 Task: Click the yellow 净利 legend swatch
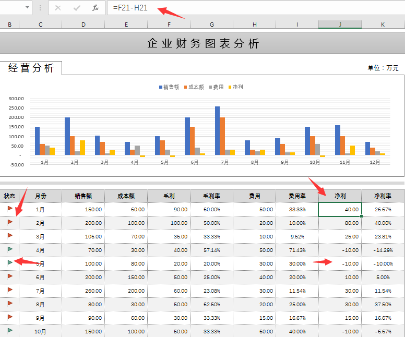tap(230, 87)
